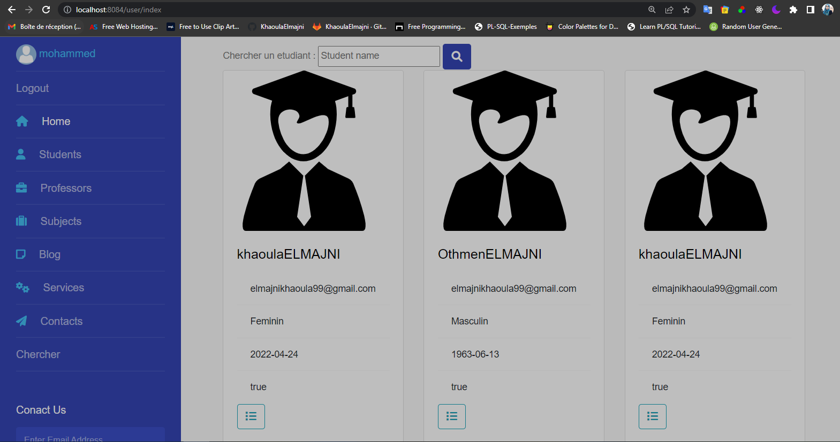This screenshot has height=442, width=840.
Task: Open browser zoom magnifier icon in address bar
Action: [x=652, y=10]
